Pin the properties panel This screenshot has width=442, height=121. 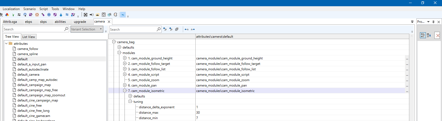point(433,22)
